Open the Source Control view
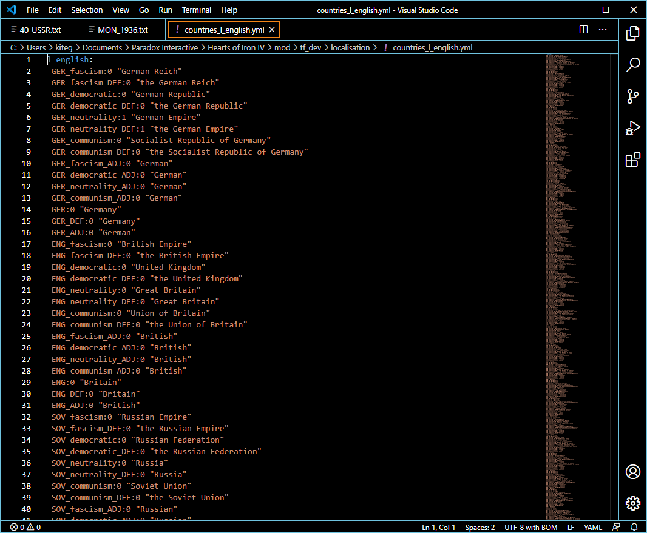This screenshot has width=647, height=533. (632, 96)
